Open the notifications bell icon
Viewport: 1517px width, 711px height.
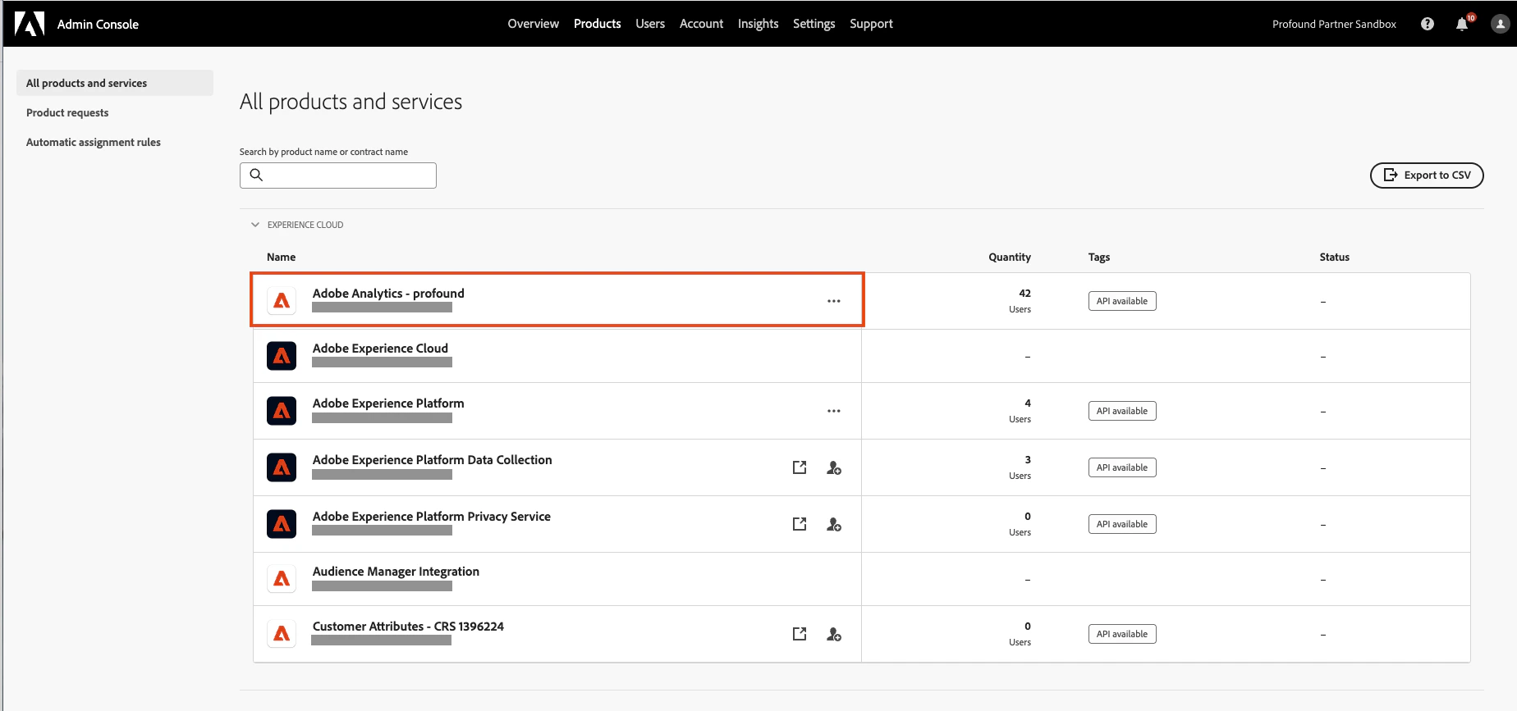point(1462,24)
